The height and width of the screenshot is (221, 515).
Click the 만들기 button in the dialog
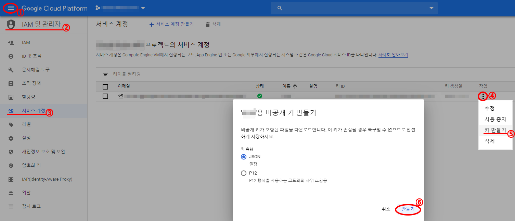coord(408,209)
